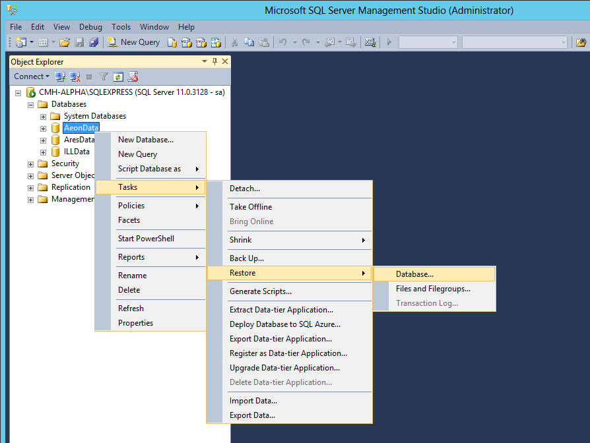
Task: Click the Filter icon in Object Explorer
Action: click(104, 76)
